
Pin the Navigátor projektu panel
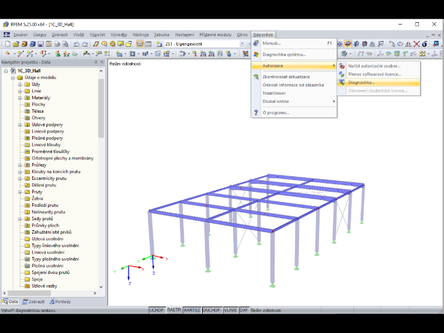(96, 62)
